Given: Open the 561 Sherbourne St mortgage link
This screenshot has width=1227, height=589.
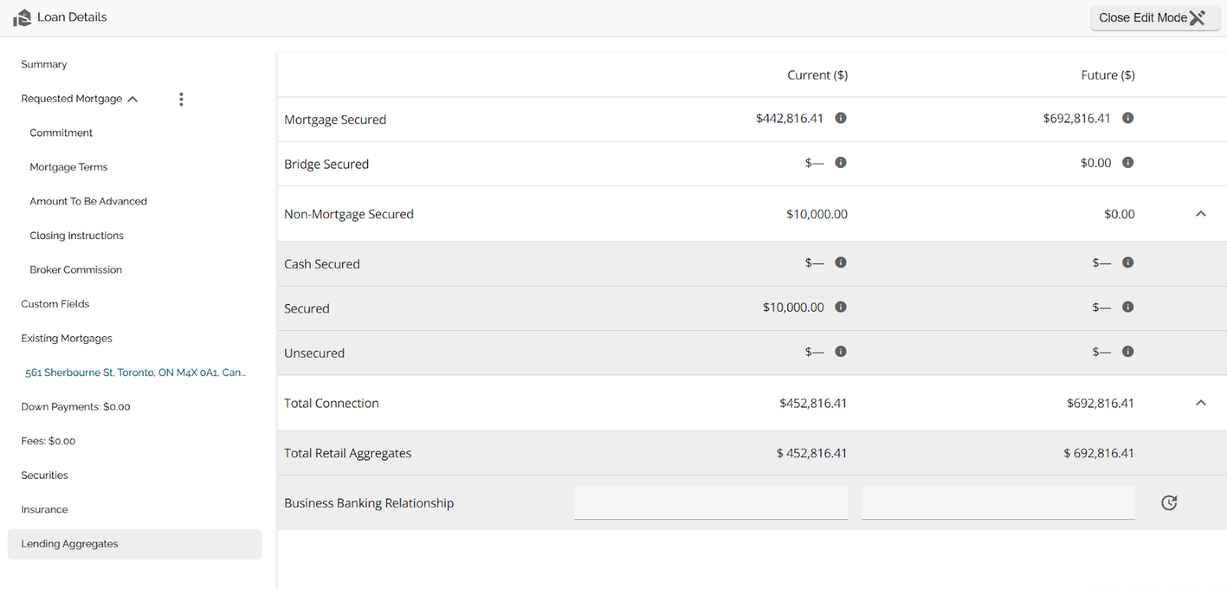Looking at the screenshot, I should [x=135, y=372].
